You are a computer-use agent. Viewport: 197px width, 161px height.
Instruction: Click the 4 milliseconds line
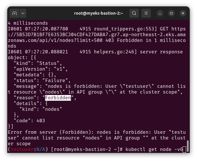[x=28, y=23]
